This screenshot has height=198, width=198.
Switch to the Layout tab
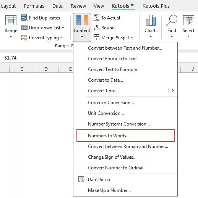(8, 6)
